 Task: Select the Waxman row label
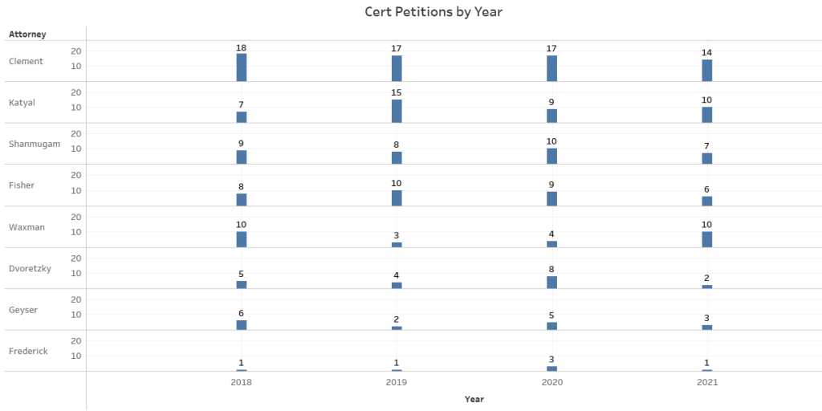(26, 227)
